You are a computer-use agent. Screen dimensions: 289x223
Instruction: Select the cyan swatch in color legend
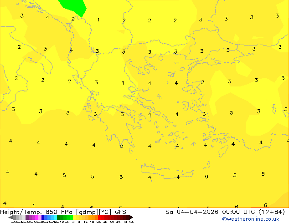[55, 217]
